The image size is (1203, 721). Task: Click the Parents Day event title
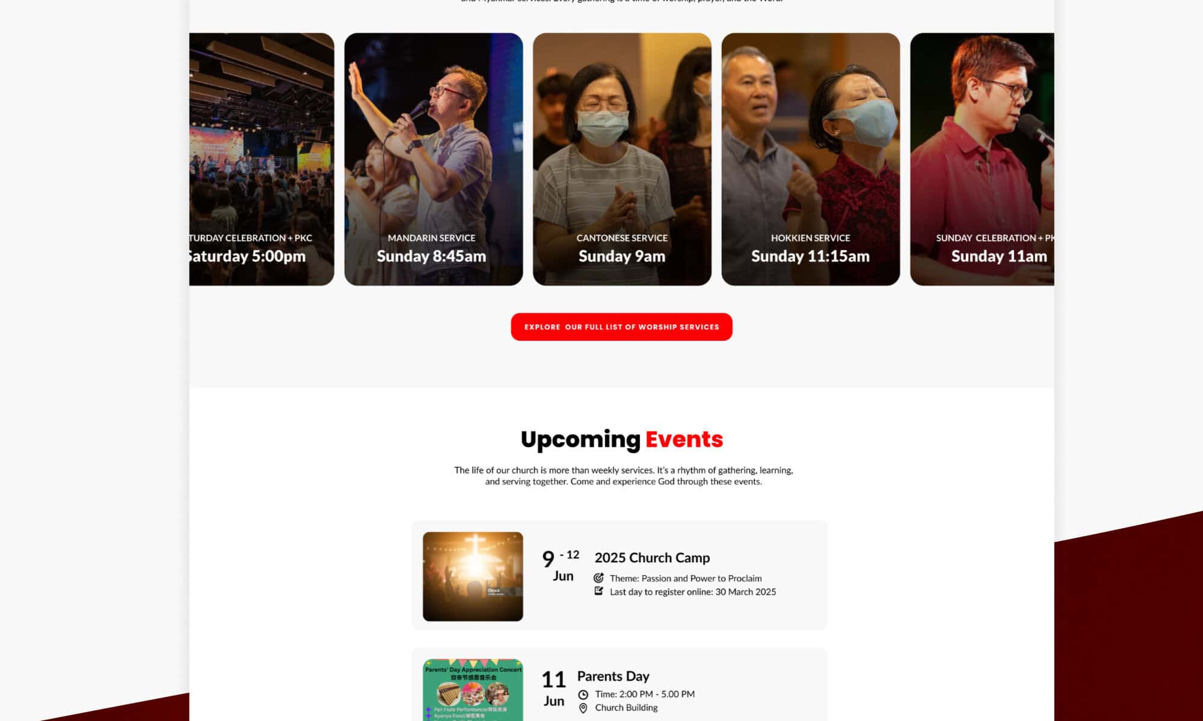pyautogui.click(x=613, y=676)
